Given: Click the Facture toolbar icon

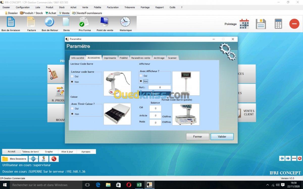Looking at the screenshot, I should point(31,22).
